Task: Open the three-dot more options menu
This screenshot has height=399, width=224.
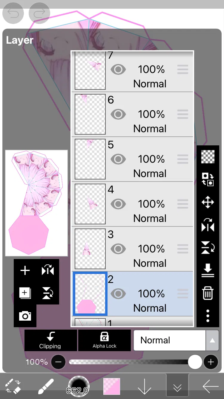Action: tap(208, 316)
